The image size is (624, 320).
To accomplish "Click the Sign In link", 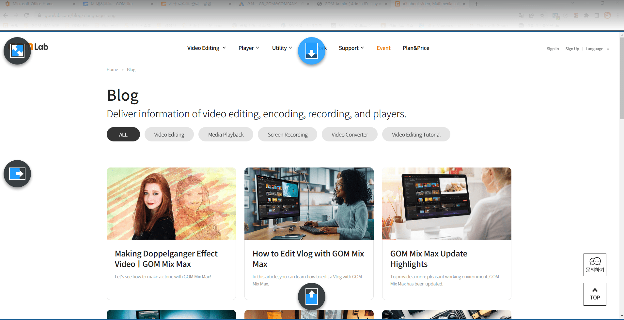I will [553, 49].
